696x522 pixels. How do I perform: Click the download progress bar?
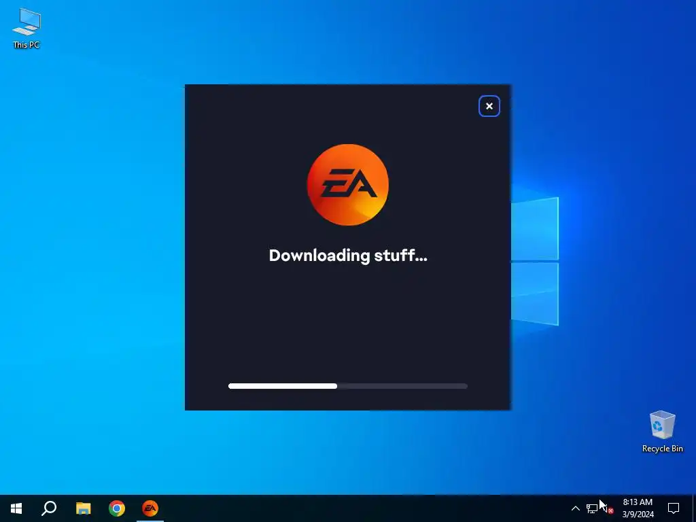(x=348, y=386)
